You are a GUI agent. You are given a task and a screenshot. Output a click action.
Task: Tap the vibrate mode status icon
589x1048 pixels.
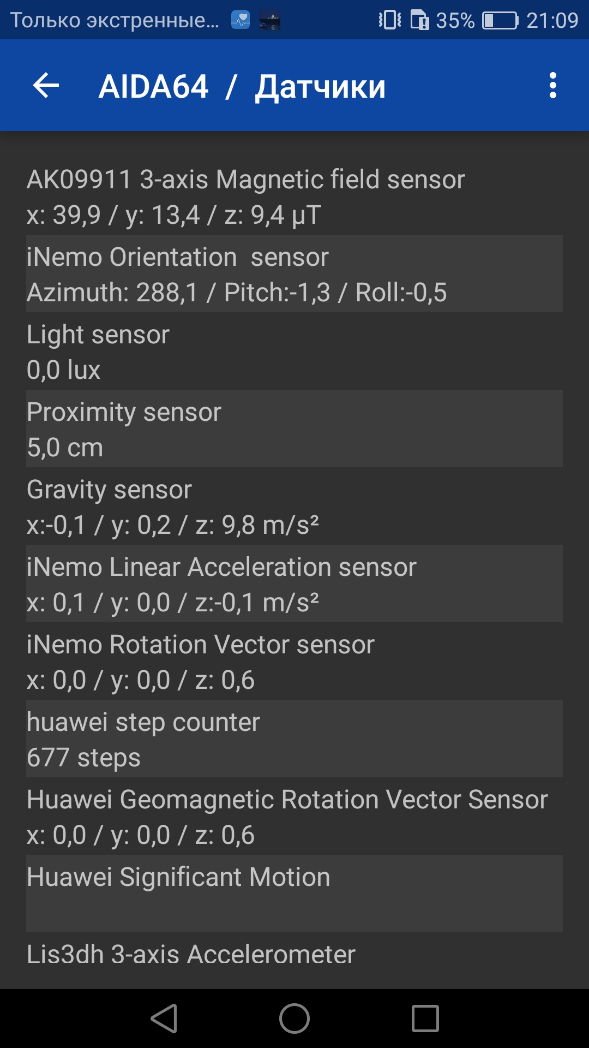390,20
